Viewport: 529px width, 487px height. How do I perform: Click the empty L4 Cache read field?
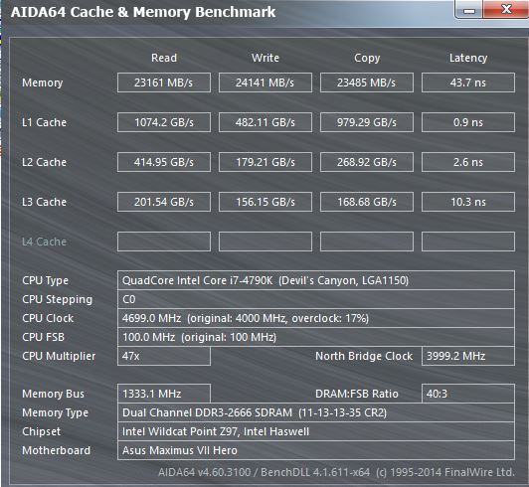164,242
